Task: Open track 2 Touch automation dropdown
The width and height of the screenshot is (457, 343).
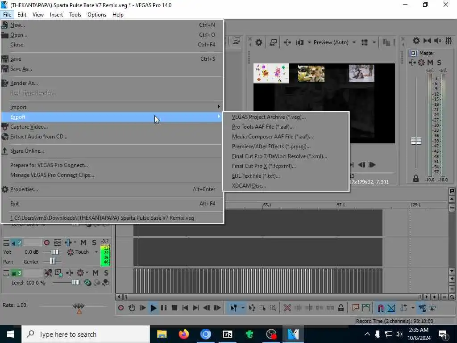Action: (x=96, y=252)
